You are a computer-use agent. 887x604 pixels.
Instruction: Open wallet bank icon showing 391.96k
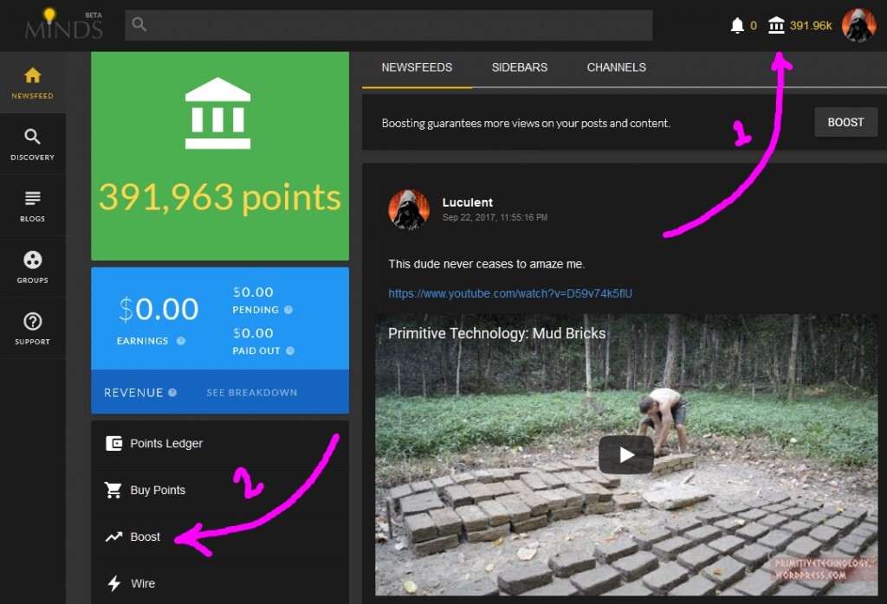777,25
